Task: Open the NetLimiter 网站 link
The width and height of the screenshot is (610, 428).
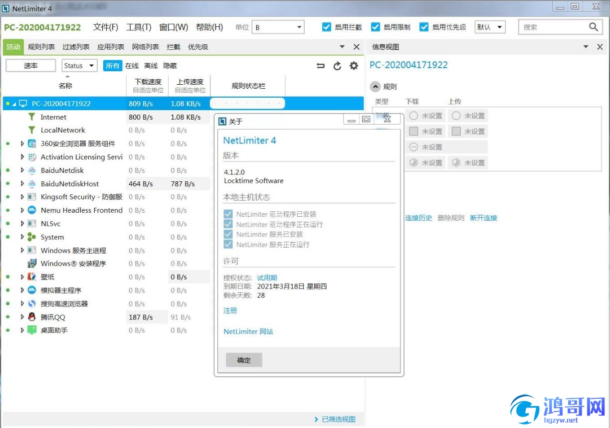Action: click(248, 331)
